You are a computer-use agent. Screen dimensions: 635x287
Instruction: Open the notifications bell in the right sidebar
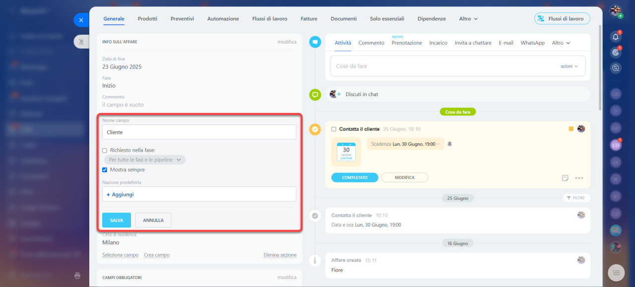(616, 36)
